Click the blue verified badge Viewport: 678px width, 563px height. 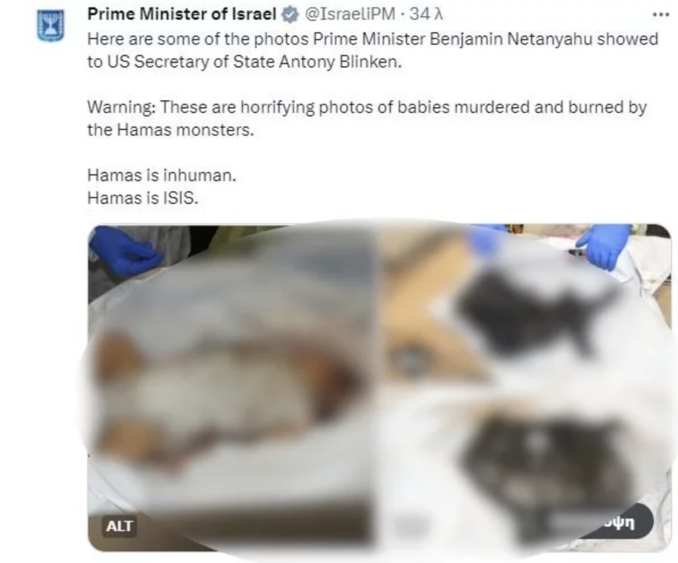[x=290, y=15]
